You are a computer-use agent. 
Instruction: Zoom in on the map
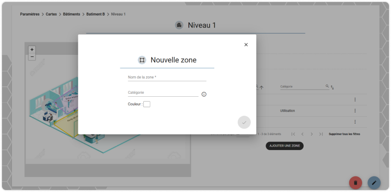tap(32, 49)
